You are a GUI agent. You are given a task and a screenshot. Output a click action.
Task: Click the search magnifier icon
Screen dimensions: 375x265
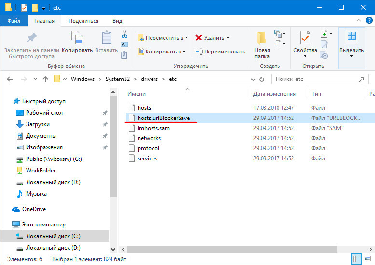[362, 79]
